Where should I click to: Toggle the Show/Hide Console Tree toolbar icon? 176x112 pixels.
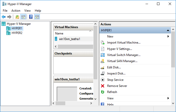pos(23,17)
